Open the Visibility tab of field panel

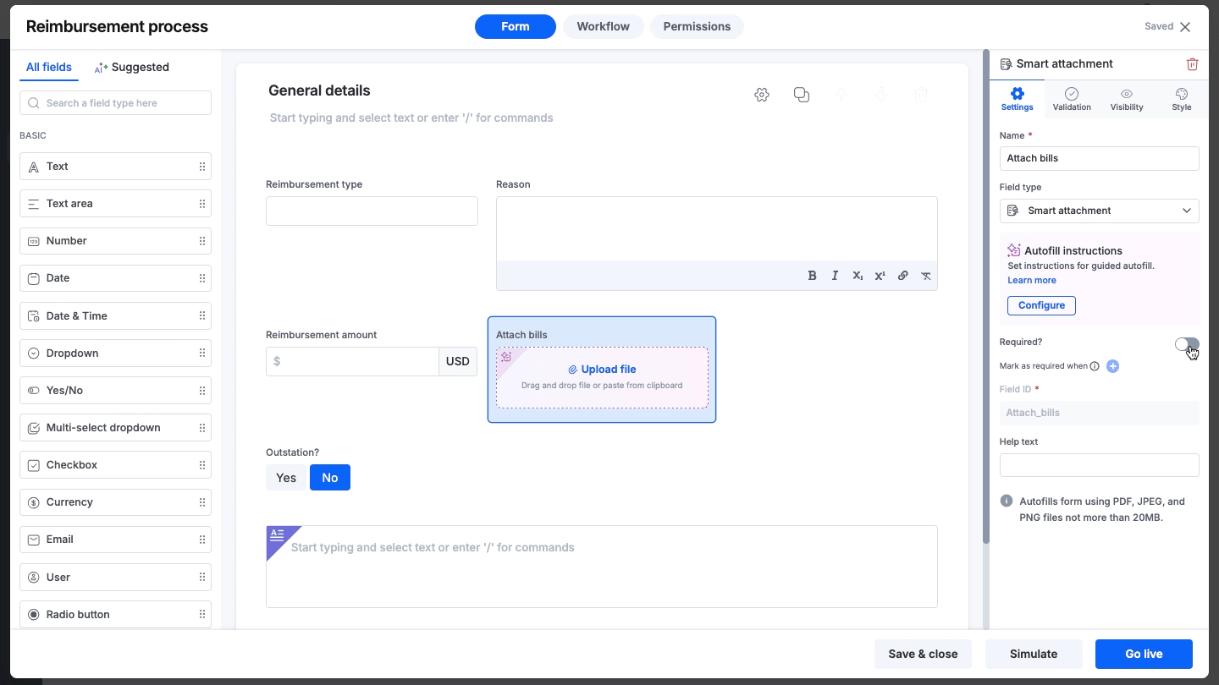pyautogui.click(x=1127, y=99)
